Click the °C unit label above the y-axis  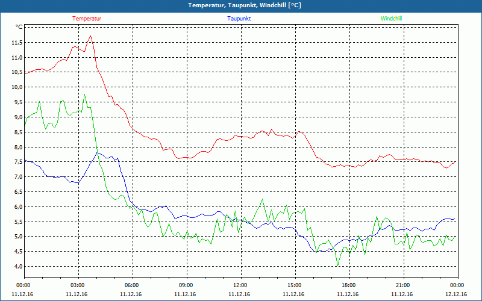click(x=19, y=28)
